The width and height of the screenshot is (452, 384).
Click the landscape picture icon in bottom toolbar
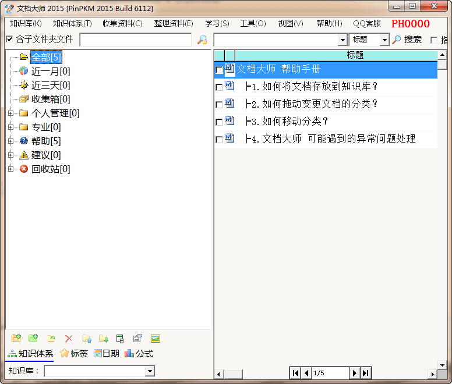coord(156,339)
